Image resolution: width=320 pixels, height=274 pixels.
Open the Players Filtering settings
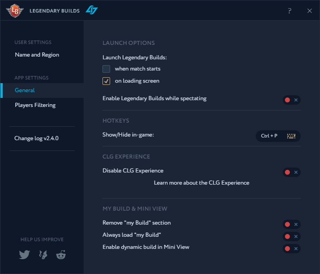click(x=35, y=105)
